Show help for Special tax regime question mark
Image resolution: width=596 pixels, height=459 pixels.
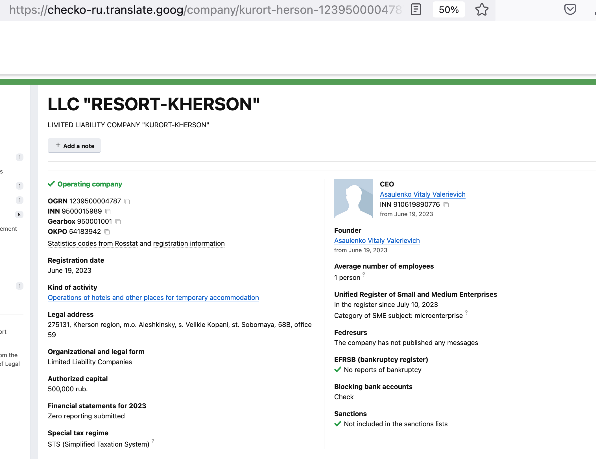click(x=153, y=441)
